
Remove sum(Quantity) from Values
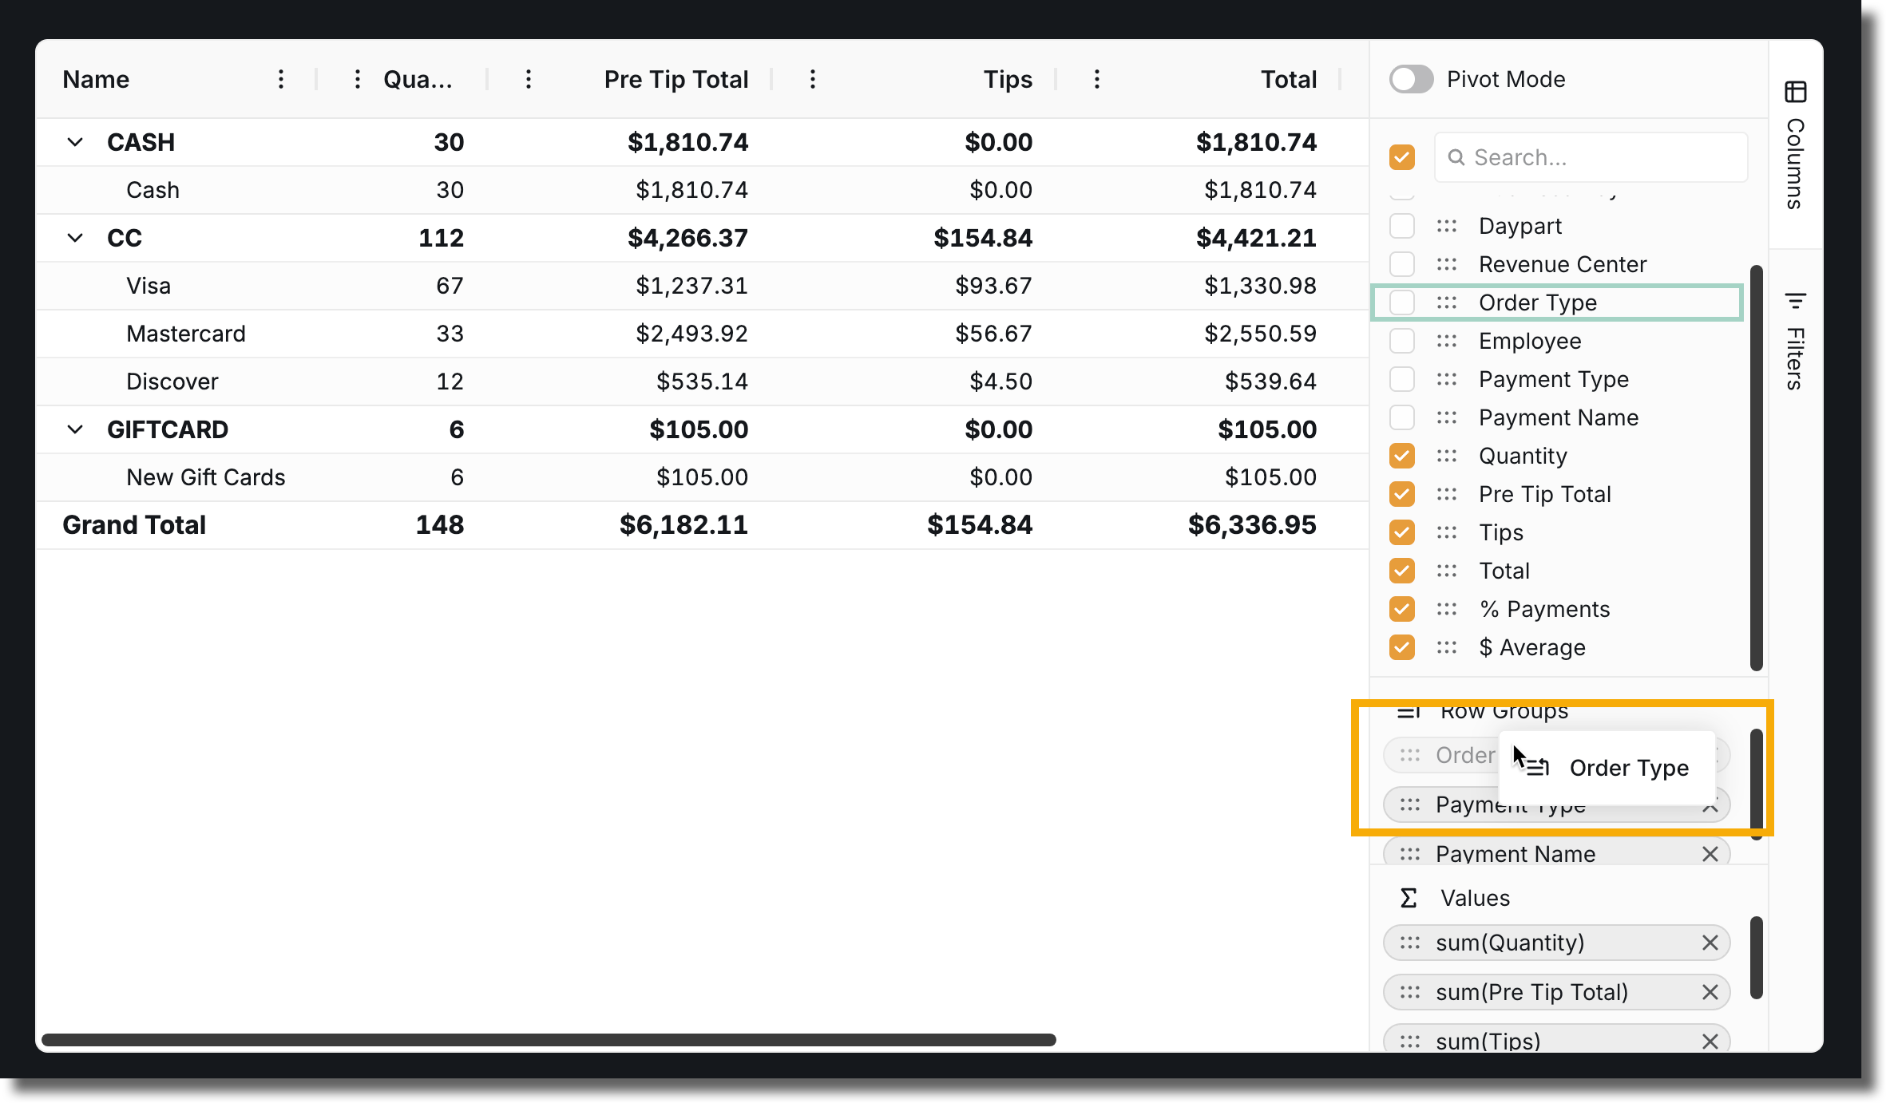(x=1710, y=943)
